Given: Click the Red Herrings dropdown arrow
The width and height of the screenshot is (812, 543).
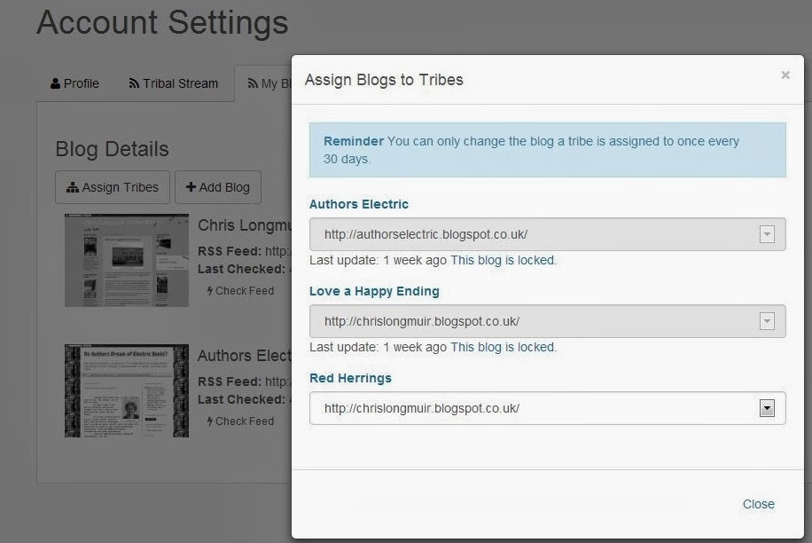Looking at the screenshot, I should [767, 408].
